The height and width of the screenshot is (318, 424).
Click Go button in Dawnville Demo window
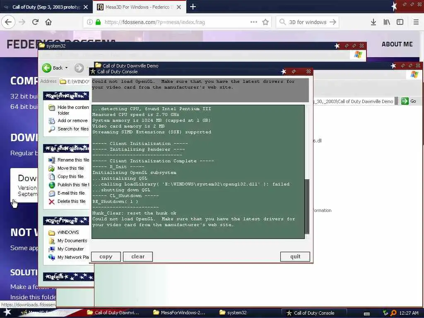409,101
